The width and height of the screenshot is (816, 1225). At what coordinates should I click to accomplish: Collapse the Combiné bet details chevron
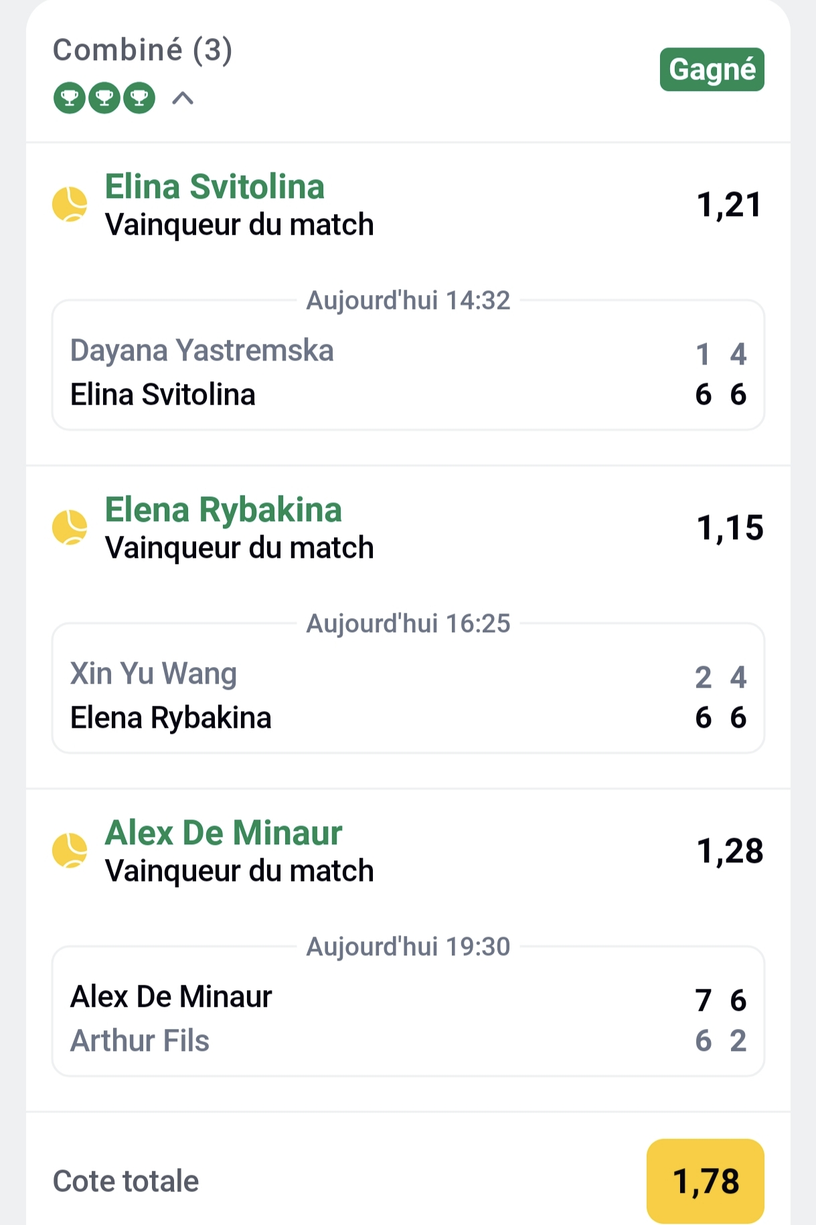183,98
